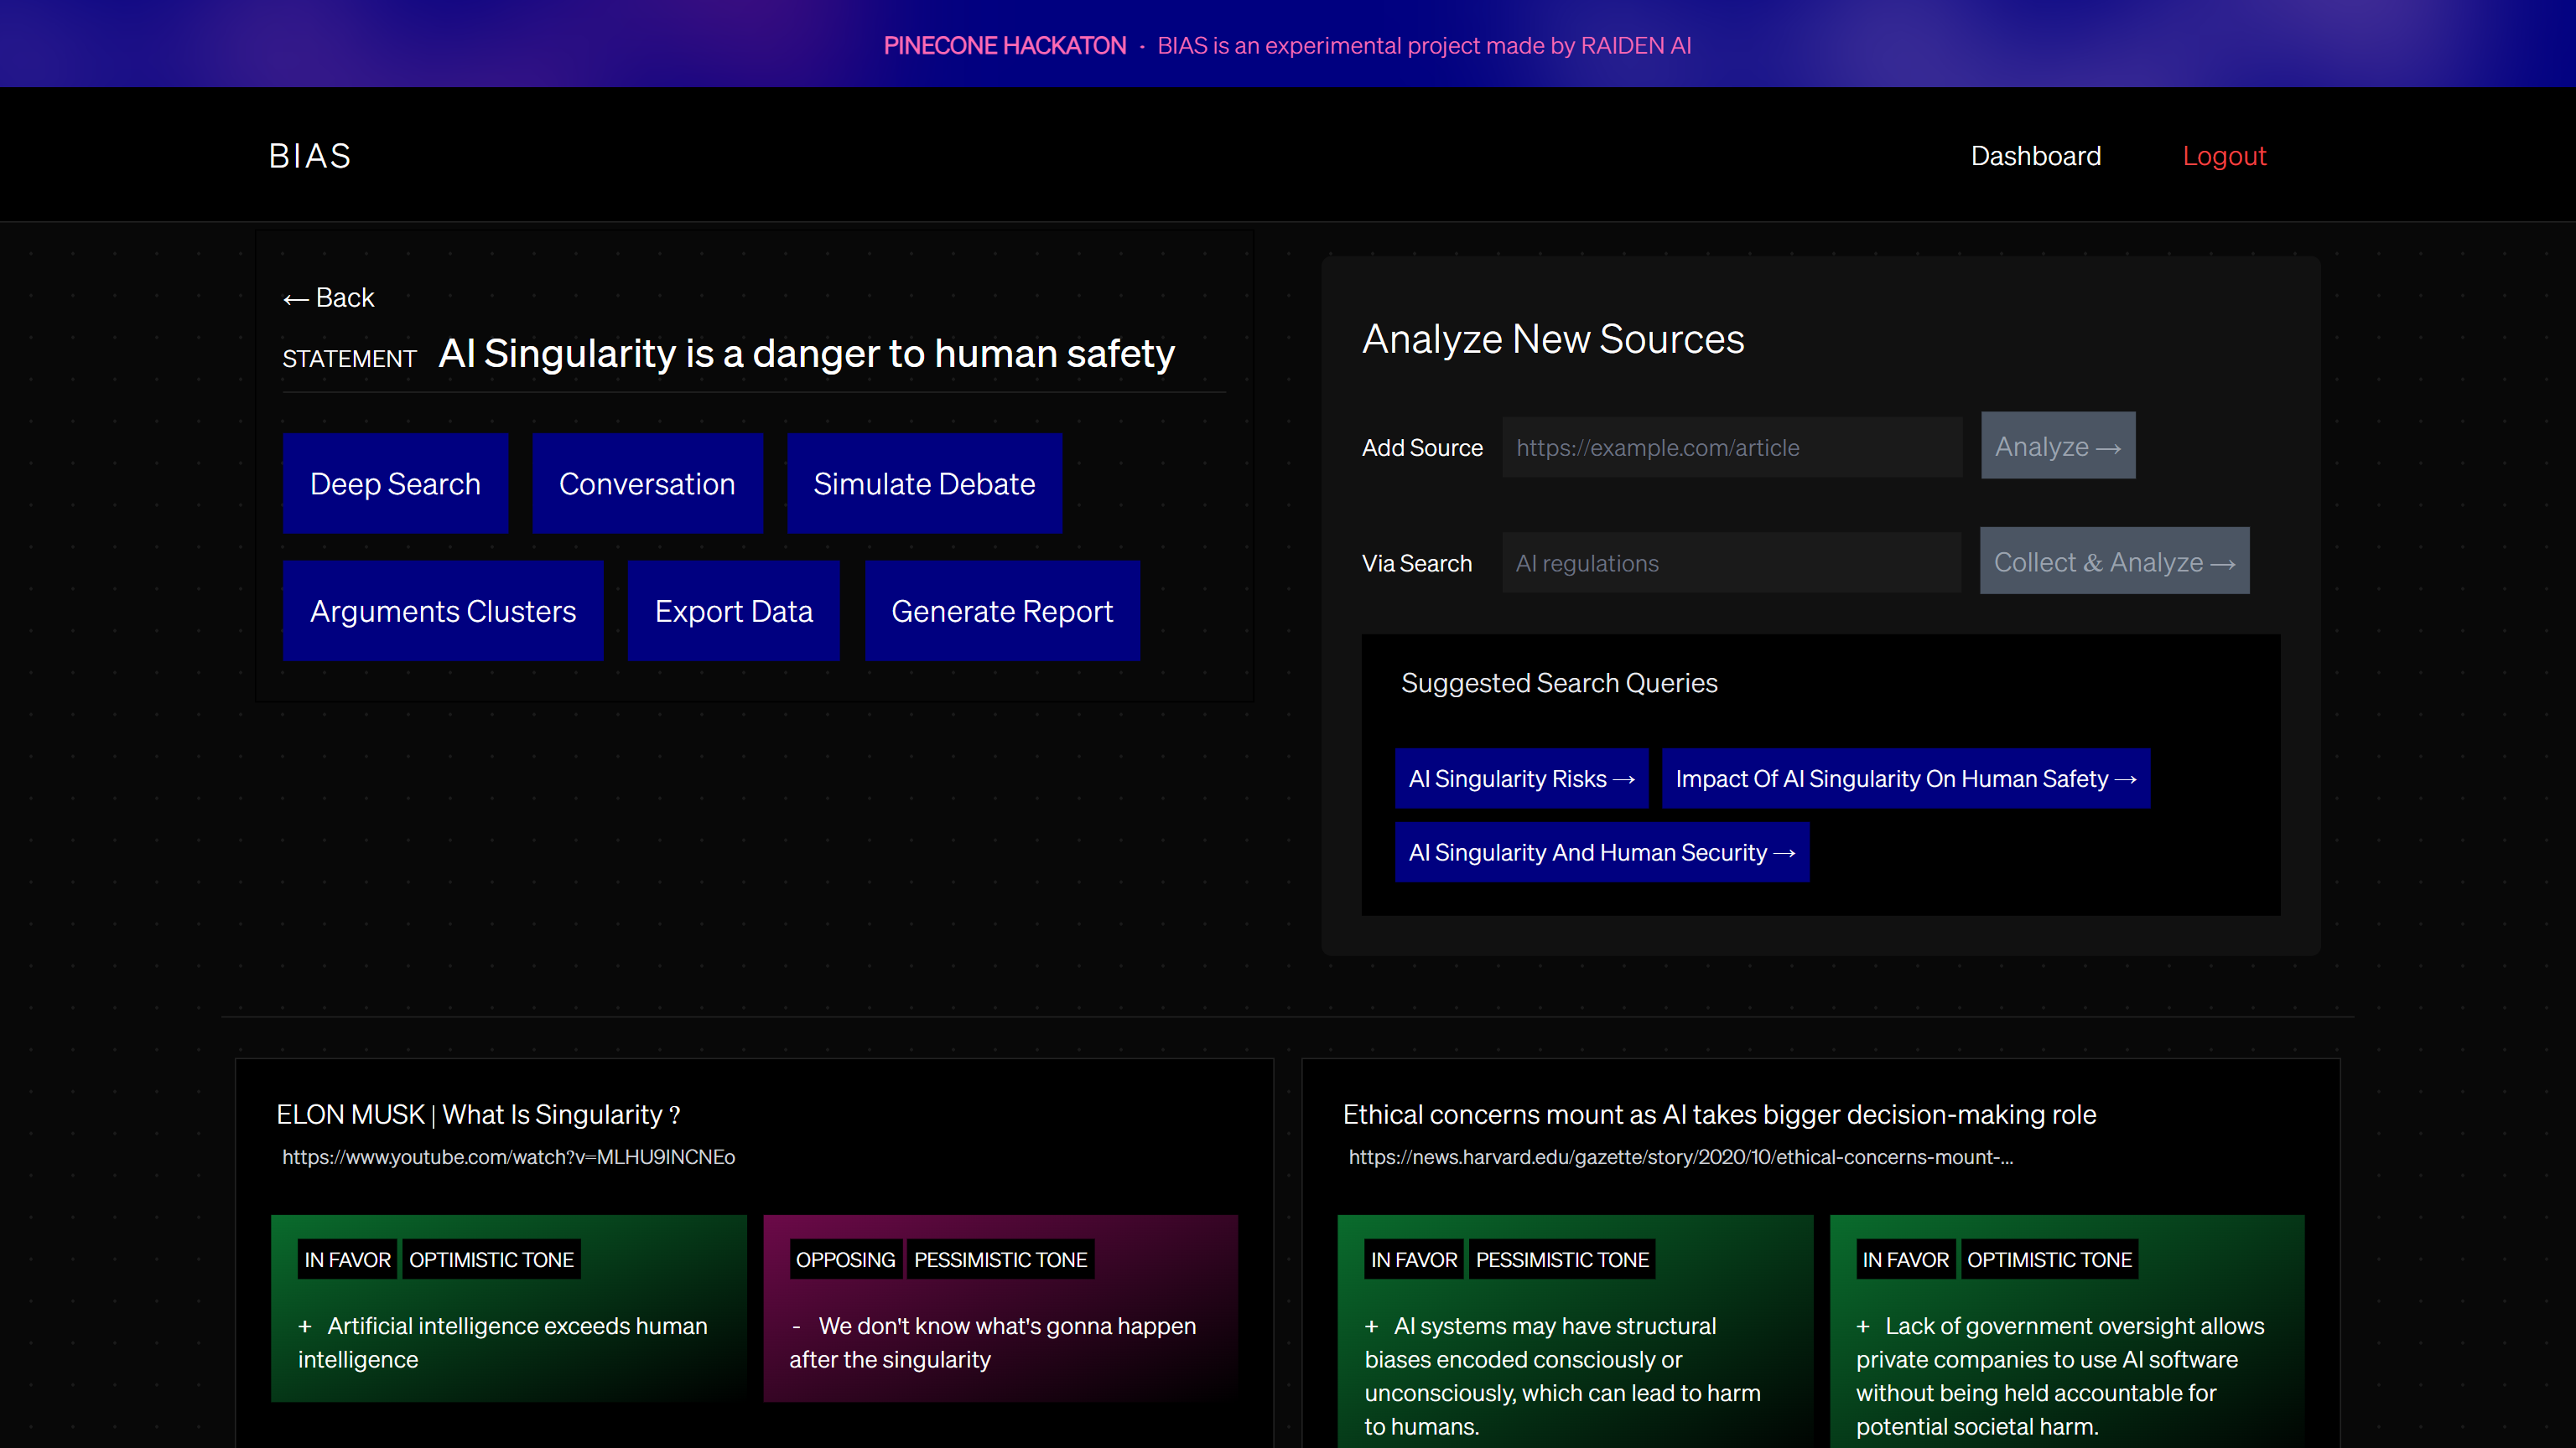
Task: Open the Deep Search feature
Action: click(x=395, y=484)
